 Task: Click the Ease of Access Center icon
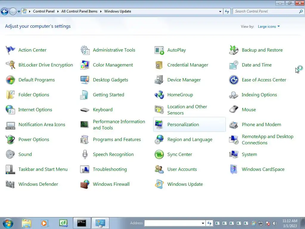[234, 80]
